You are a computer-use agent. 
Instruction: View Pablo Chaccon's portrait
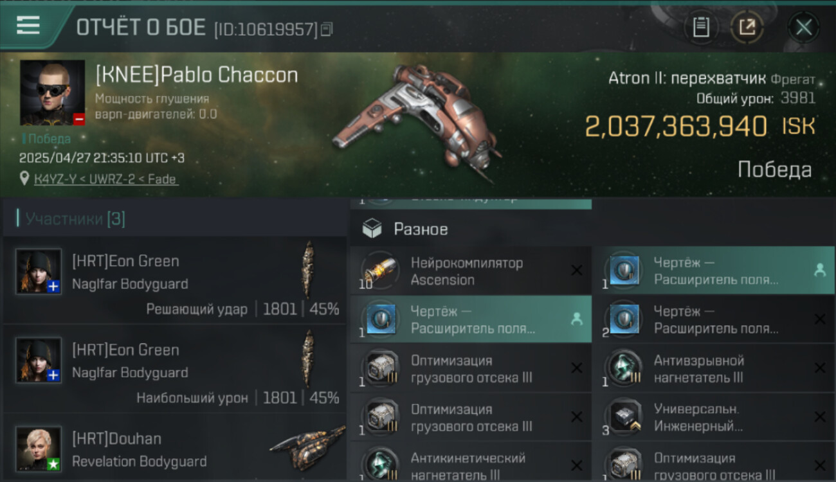(x=52, y=93)
